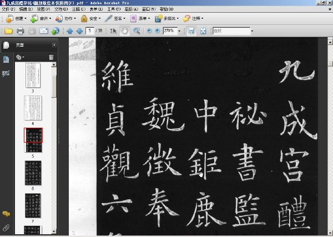Choose the marquee zoom tool
Screen dimensions: 333x237
pyautogui.click(x=137, y=31)
